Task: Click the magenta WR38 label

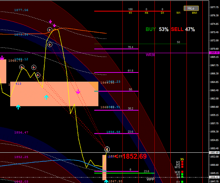Action: click(x=150, y=55)
